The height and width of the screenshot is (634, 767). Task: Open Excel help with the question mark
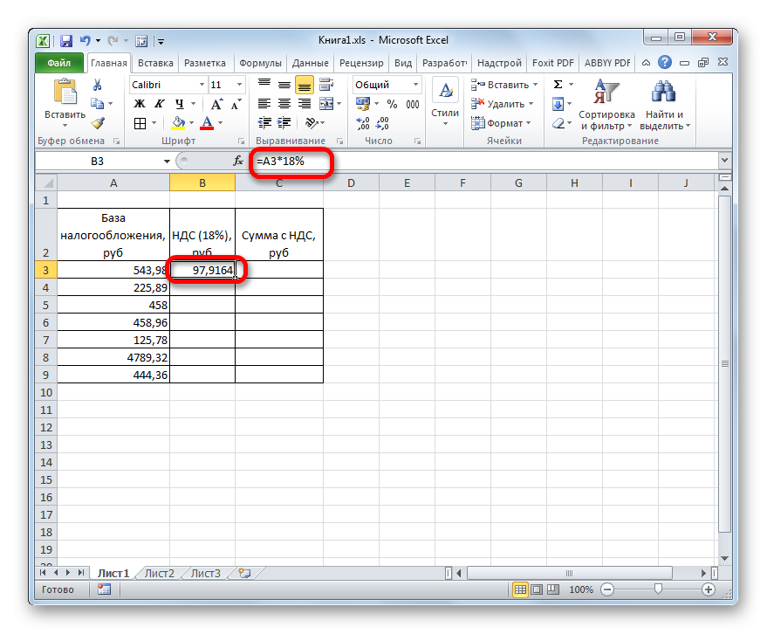point(665,63)
